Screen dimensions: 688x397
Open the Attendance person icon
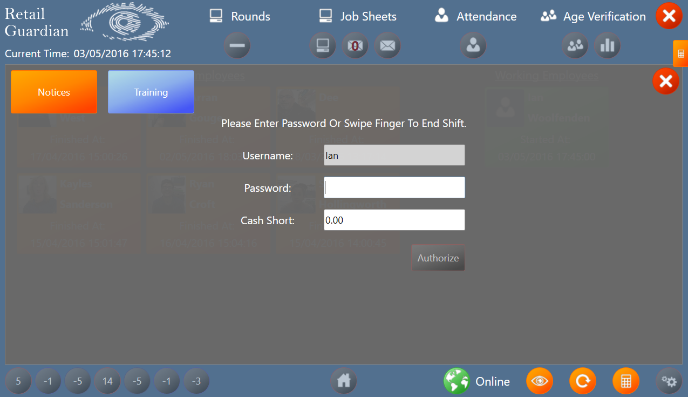pos(473,46)
